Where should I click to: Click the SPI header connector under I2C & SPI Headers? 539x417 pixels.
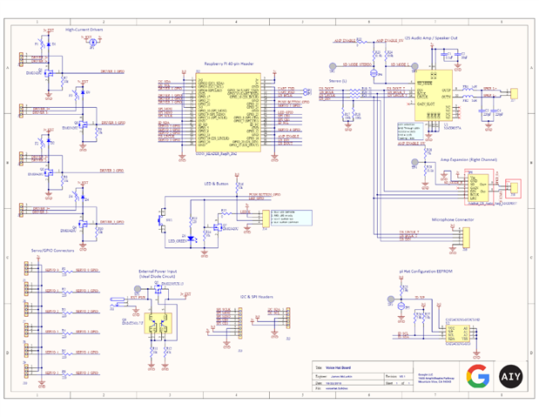point(240,321)
